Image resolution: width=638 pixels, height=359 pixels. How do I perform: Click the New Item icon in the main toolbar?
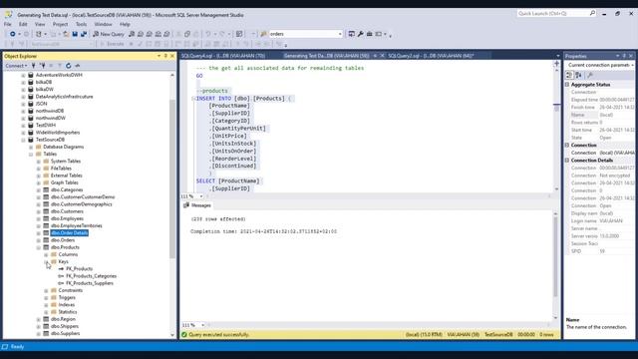[39, 34]
